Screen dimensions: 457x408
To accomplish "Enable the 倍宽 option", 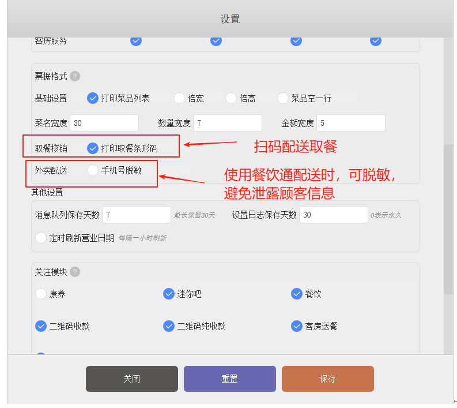I will point(179,98).
